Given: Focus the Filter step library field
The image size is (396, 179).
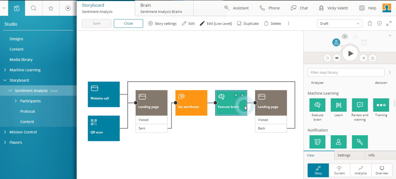Looking at the screenshot, I should pos(346,72).
